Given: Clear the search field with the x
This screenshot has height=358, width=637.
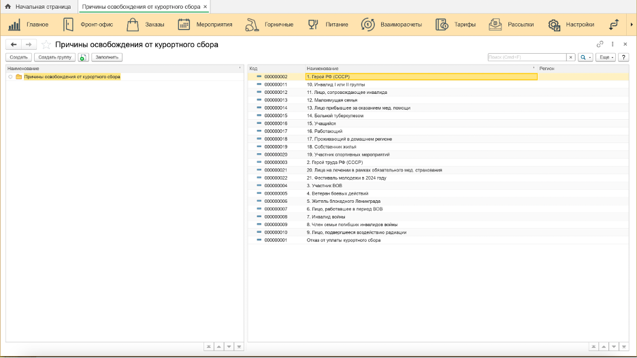Looking at the screenshot, I should click(x=571, y=57).
